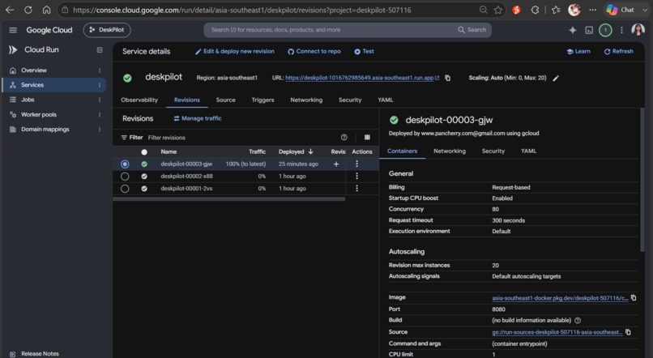Screen dimensions: 653x358
Task: Open the Worker pools item's three-dot menu
Action: [x=100, y=114]
